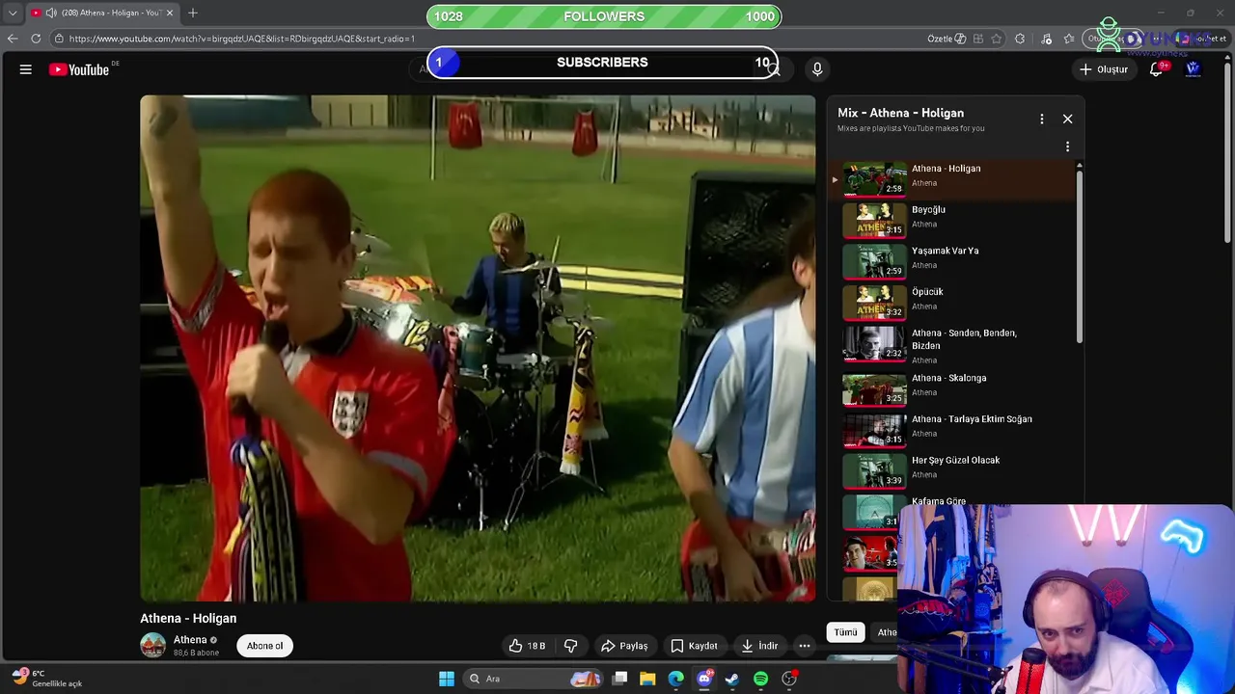The width and height of the screenshot is (1235, 694).
Task: Open the Oluştur create menu
Action: pos(1103,69)
